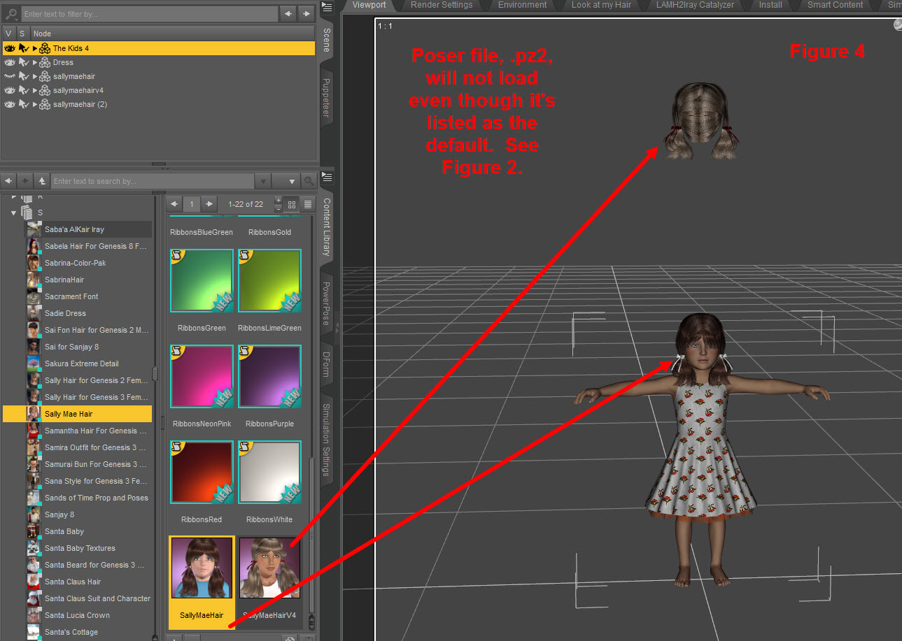Hide The Kids 4 node visibility eye
This screenshot has height=641, width=902.
click(x=9, y=48)
